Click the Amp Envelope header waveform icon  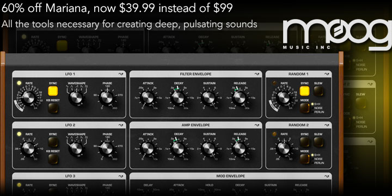point(257,125)
